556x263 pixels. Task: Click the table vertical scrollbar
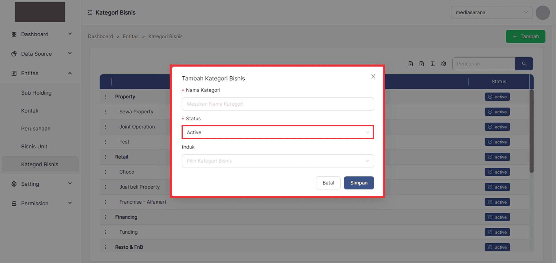point(531,131)
